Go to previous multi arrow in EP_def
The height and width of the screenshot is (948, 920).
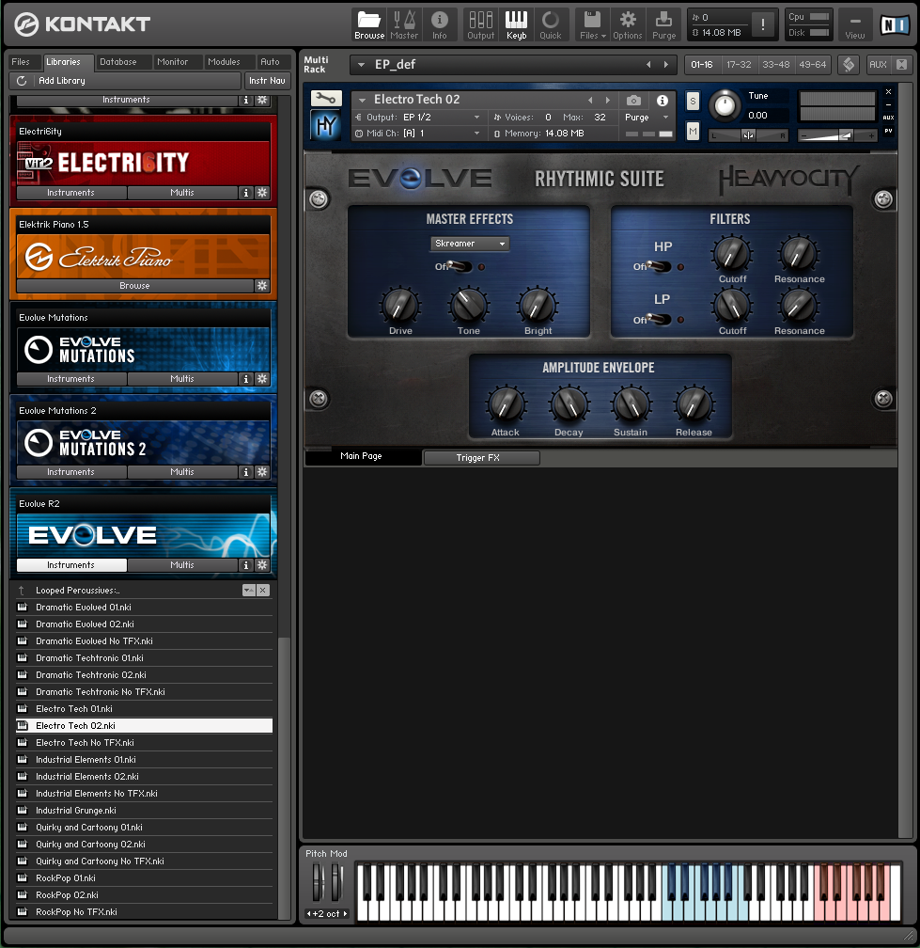pos(648,65)
